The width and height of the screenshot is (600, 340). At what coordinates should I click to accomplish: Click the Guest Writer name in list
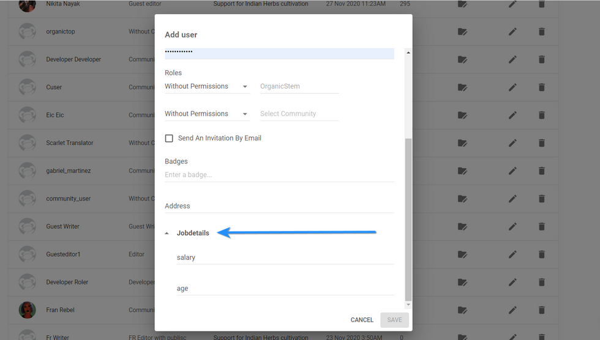62,226
